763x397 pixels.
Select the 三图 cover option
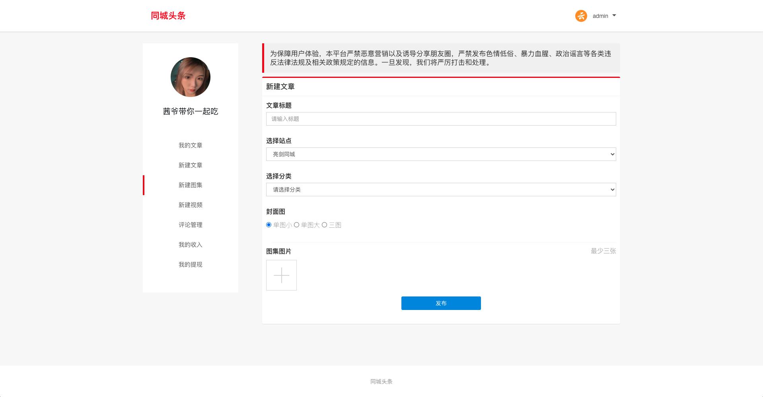click(325, 225)
